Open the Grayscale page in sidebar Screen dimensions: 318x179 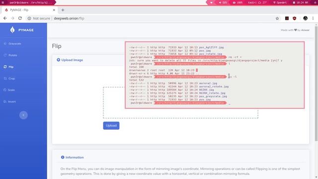tap(12, 44)
